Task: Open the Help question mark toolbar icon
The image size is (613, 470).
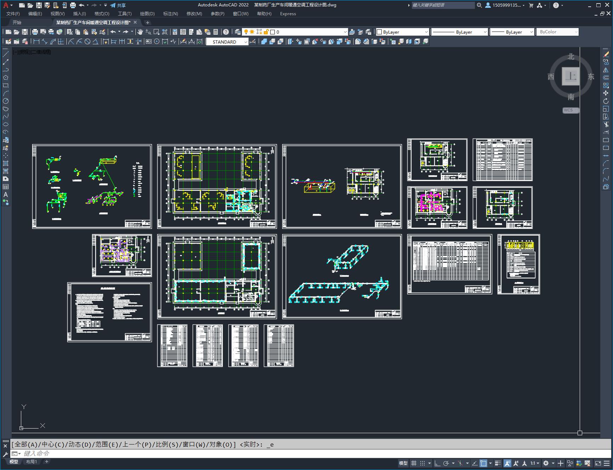Action: pyautogui.click(x=226, y=32)
